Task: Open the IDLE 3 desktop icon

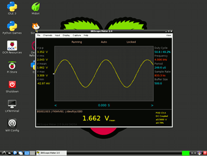Action: (12, 8)
